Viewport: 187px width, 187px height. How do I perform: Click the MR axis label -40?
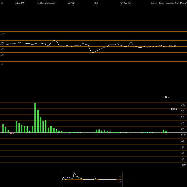click(183, 147)
